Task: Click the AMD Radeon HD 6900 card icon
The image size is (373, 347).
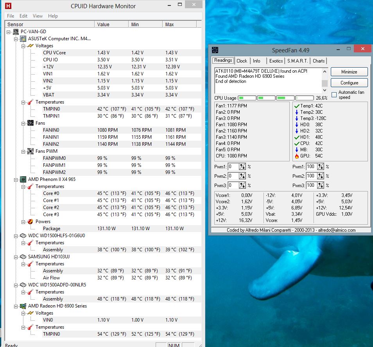Action: [x=23, y=306]
